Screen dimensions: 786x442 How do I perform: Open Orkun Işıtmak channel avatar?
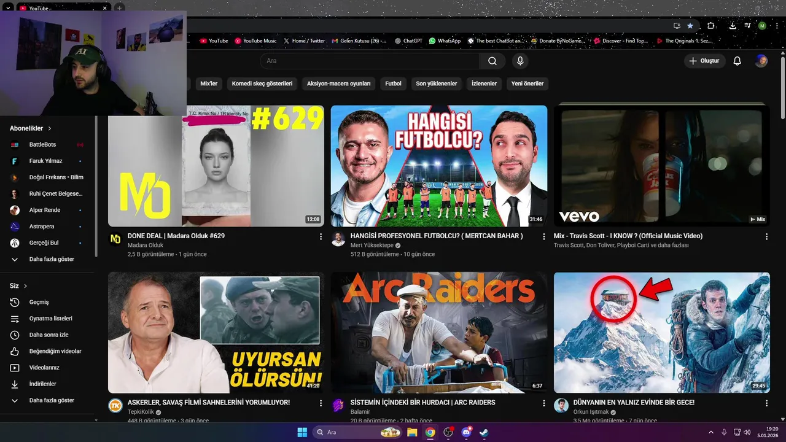coord(561,406)
